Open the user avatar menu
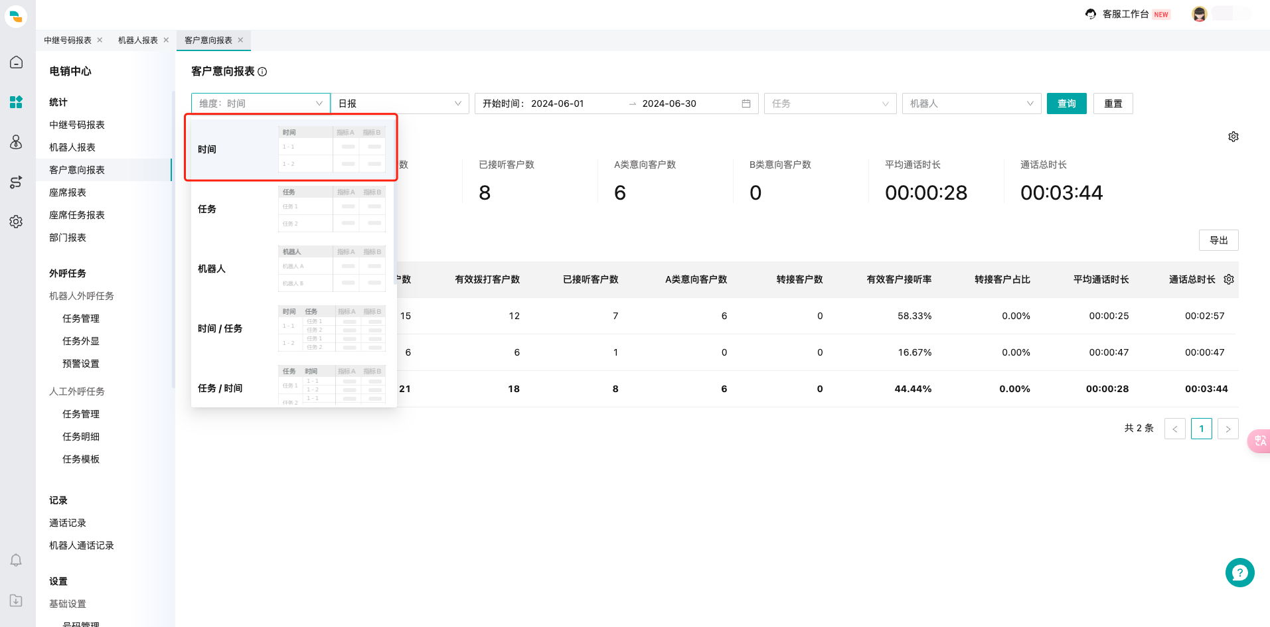This screenshot has height=627, width=1270. tap(1199, 14)
